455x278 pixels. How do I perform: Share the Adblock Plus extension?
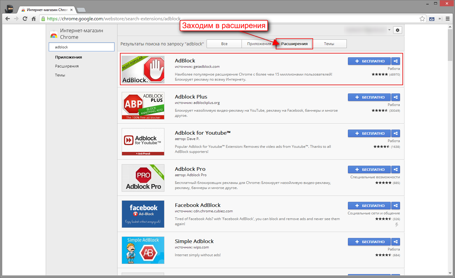click(396, 97)
